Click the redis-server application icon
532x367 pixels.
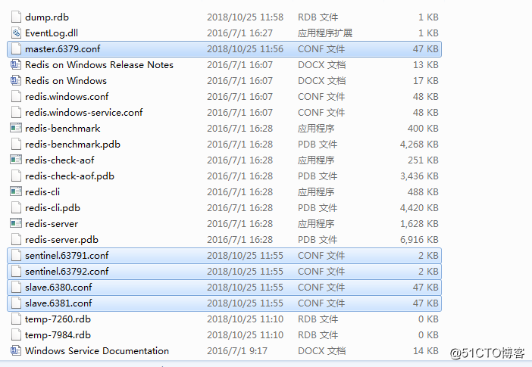pos(16,223)
